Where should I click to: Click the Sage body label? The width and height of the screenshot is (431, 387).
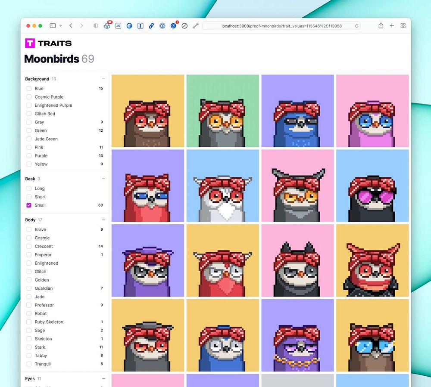click(40, 331)
